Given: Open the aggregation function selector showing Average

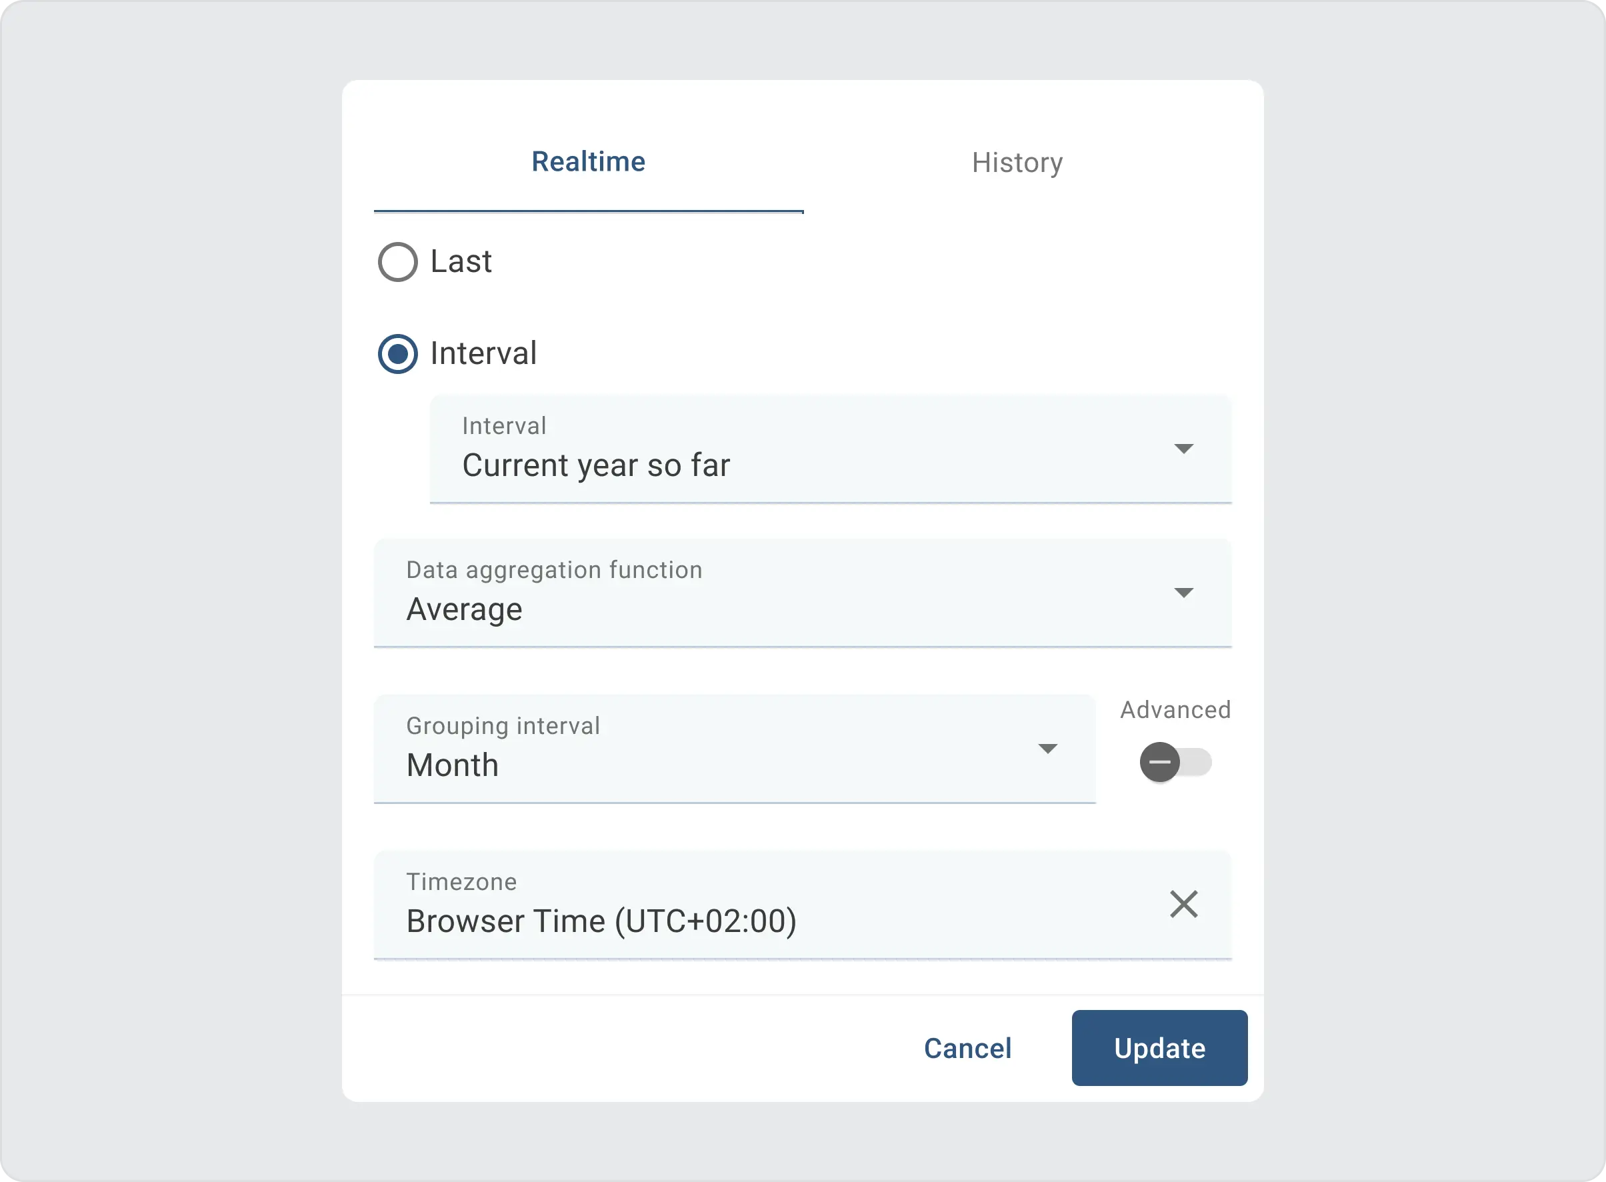Looking at the screenshot, I should (715, 608).
